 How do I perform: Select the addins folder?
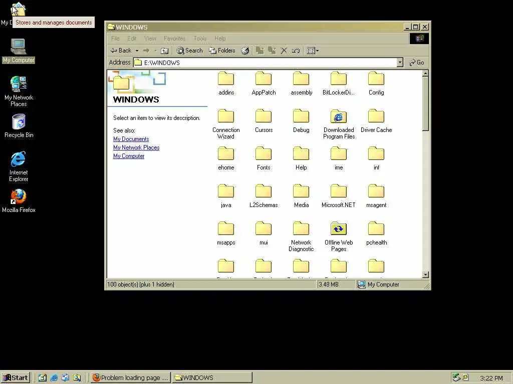click(x=226, y=83)
